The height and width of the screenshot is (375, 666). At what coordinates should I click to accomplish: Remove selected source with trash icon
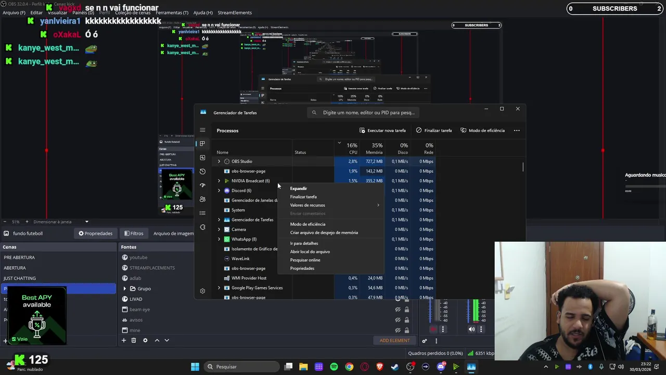134,340
